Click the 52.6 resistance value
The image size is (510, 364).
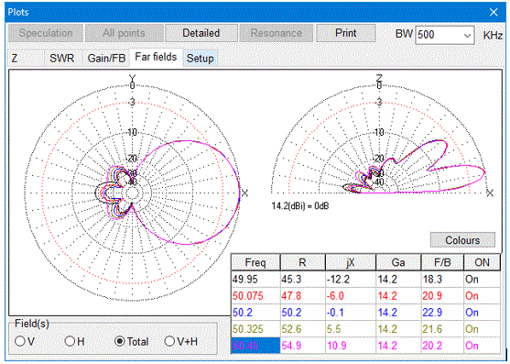point(291,329)
